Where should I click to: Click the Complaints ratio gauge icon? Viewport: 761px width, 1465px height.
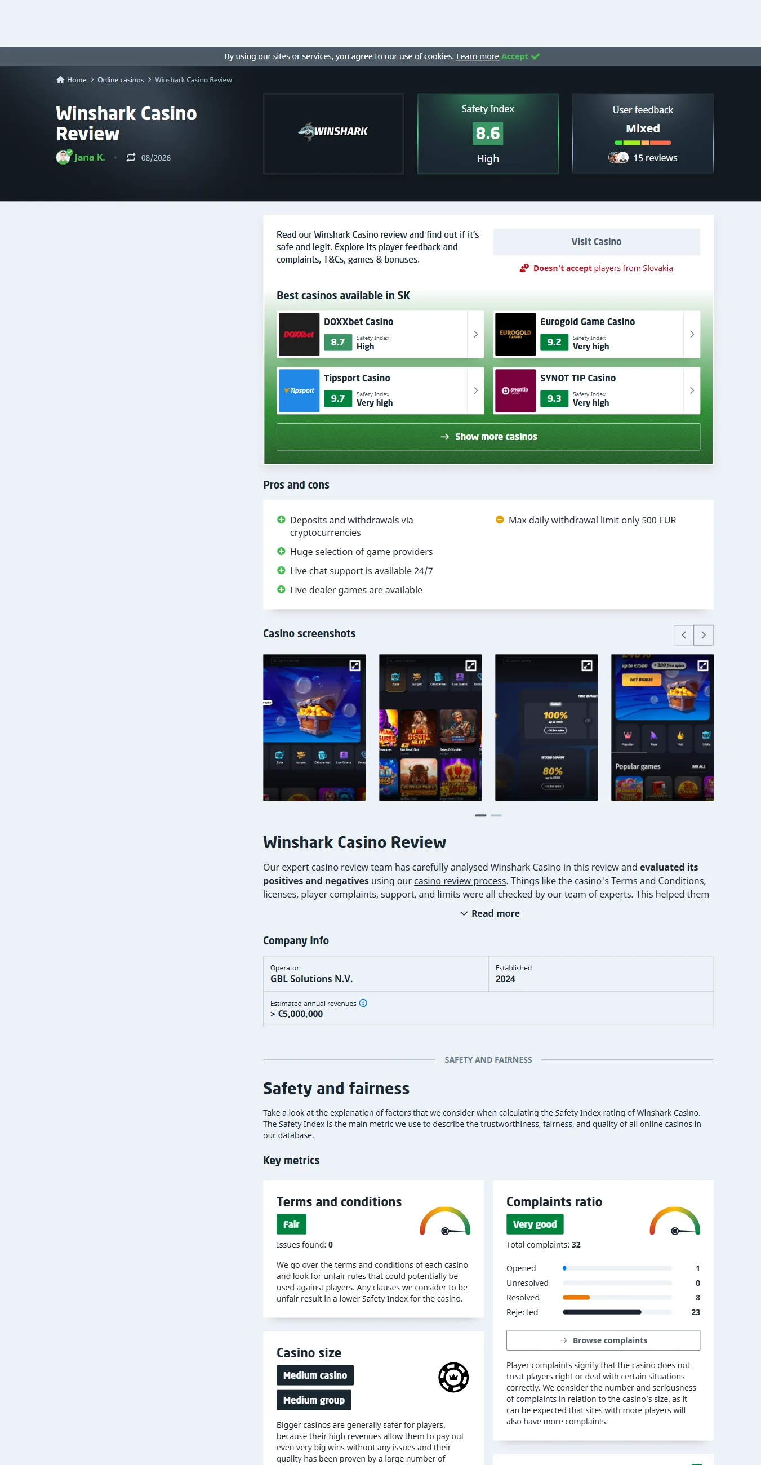coord(675,1220)
